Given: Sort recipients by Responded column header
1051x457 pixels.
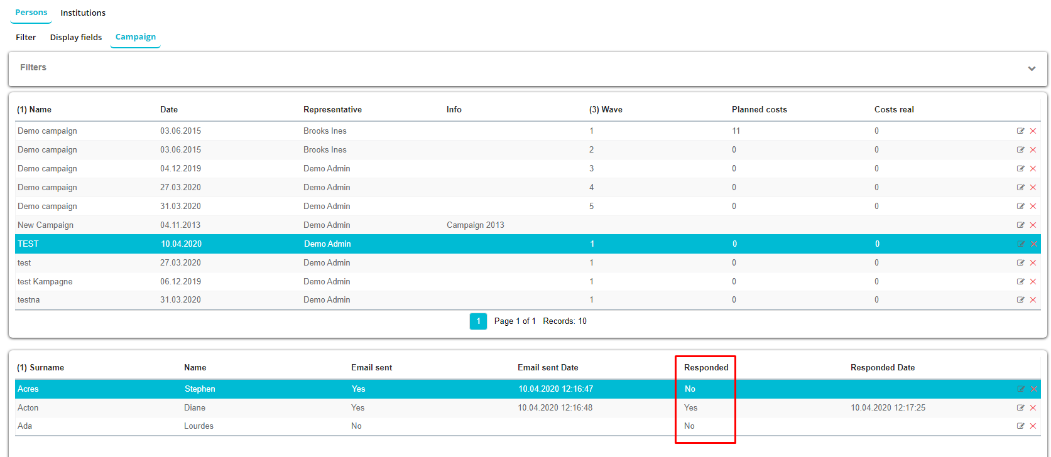Looking at the screenshot, I should click(706, 367).
